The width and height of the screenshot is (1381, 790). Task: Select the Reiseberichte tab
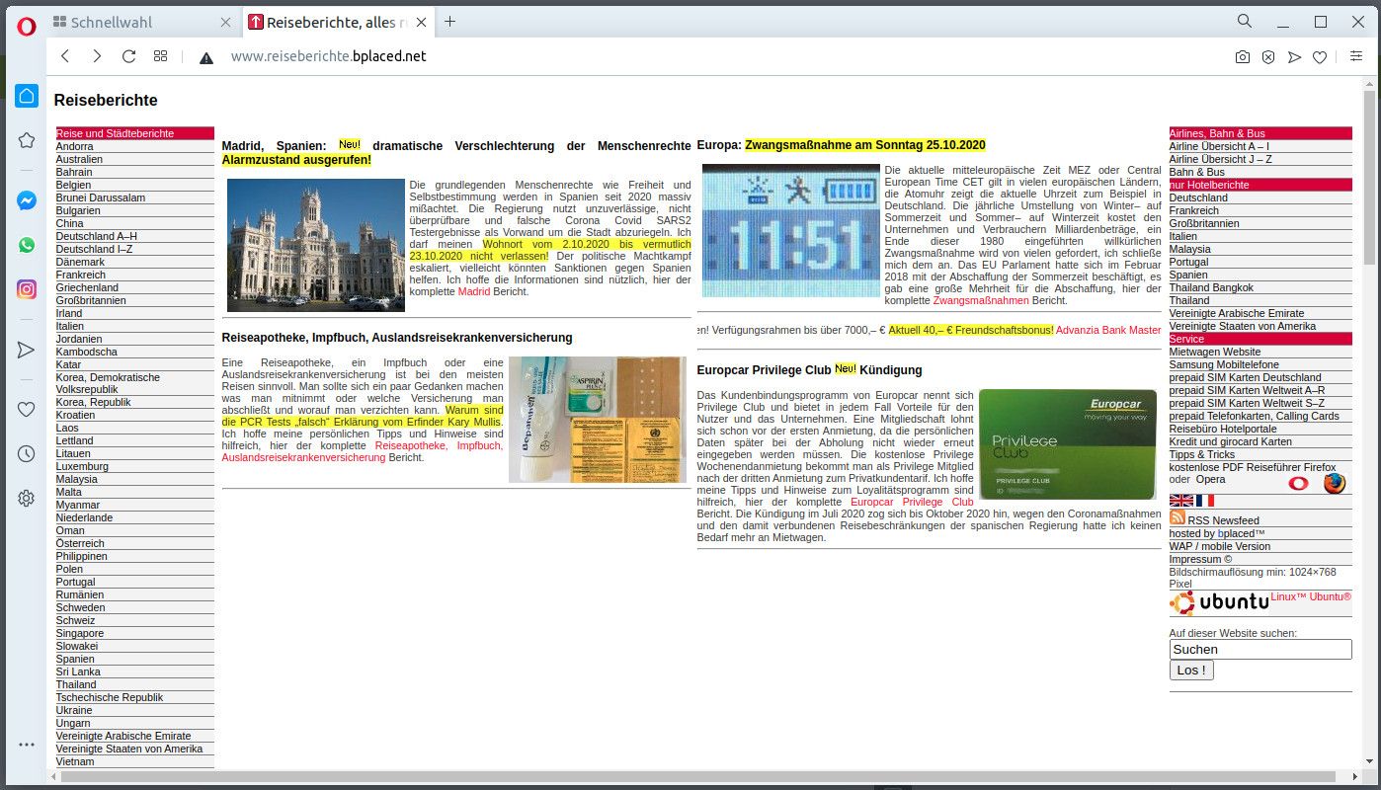point(339,22)
